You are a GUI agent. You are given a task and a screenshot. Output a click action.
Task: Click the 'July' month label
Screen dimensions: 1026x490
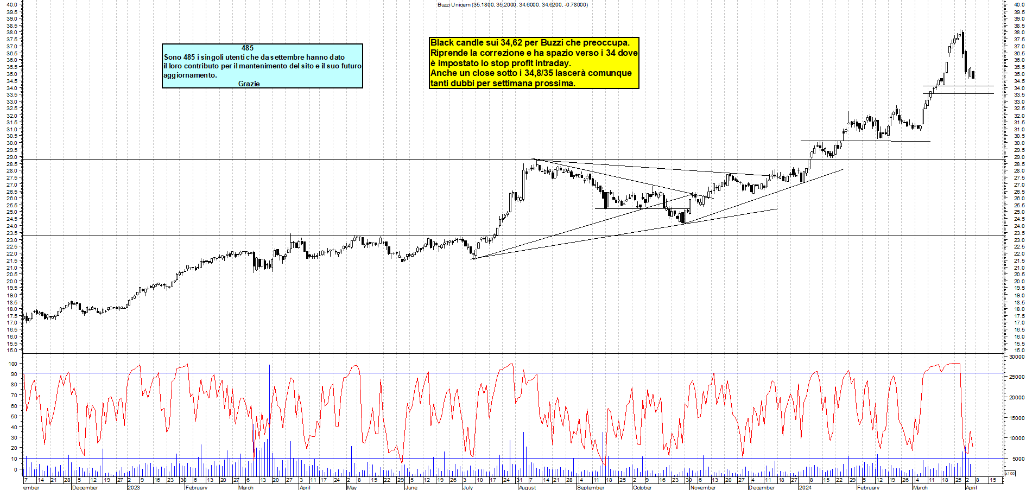467,487
